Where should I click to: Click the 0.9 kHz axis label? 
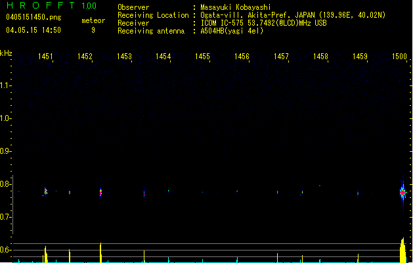point(6,151)
